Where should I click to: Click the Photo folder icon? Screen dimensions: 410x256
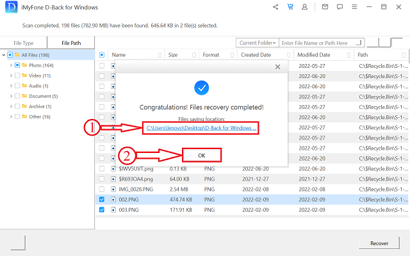pyautogui.click(x=24, y=65)
